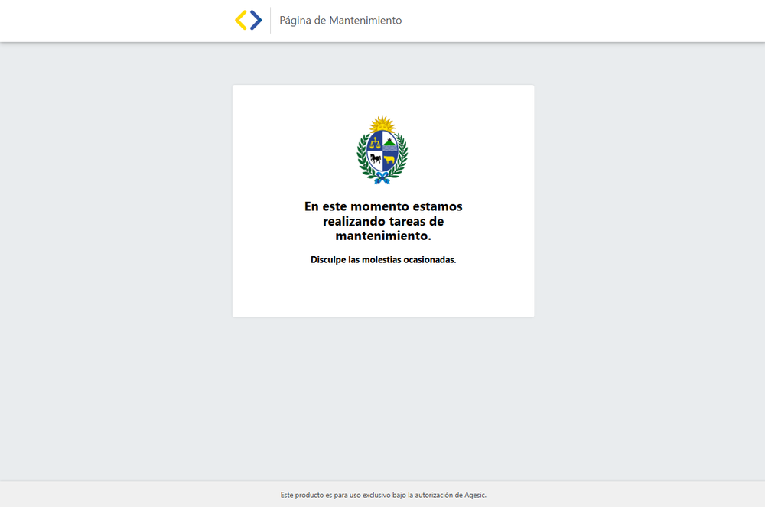Click 'Disculpe las molestias ocasionadas.' text
Screen dimensions: 765x507
[x=383, y=260]
